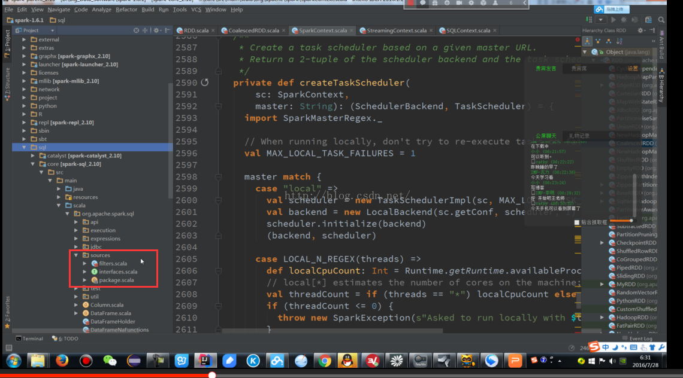This screenshot has width=683, height=378.
Task: Open Project panel gear settings
Action: [157, 31]
